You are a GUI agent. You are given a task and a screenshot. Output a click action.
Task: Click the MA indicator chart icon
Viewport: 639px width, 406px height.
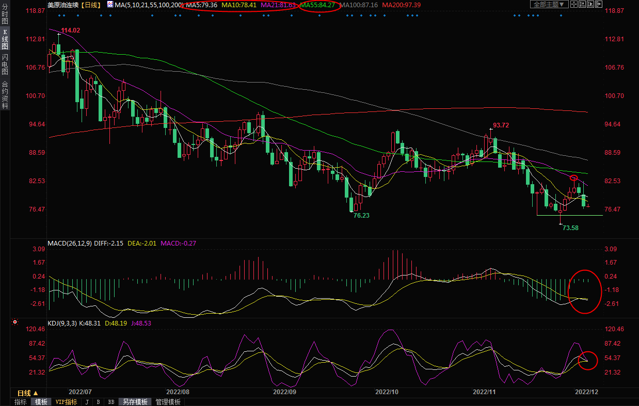(111, 5)
